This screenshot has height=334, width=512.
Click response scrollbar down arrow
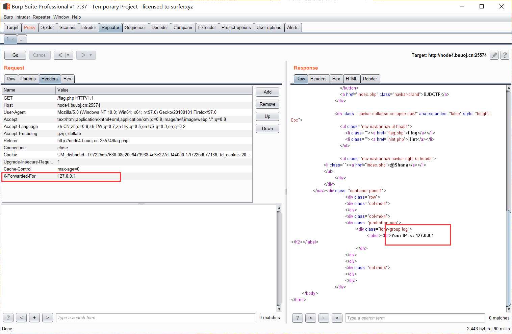[509, 309]
